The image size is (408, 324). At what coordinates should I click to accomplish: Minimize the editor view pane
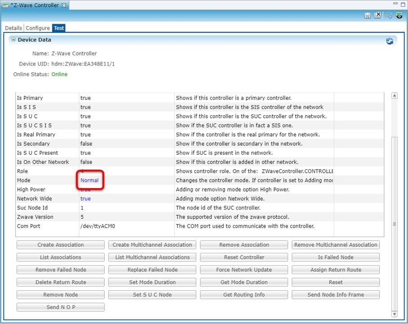pos(395,4)
